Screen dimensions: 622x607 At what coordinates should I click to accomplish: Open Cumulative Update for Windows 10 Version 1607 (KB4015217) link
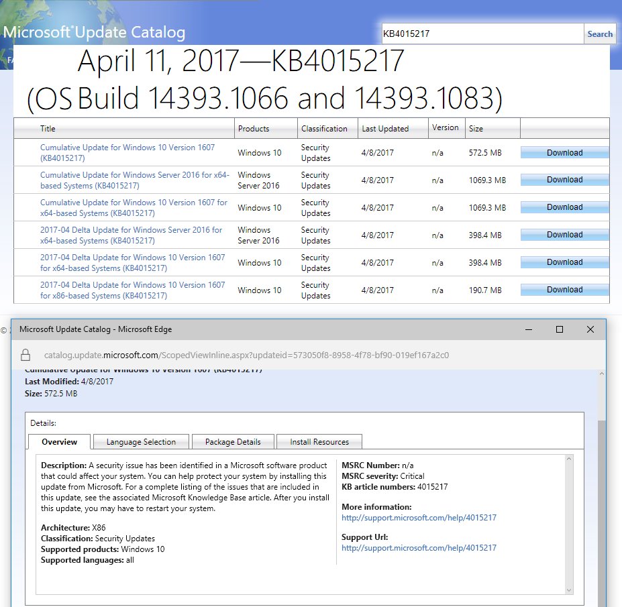click(127, 153)
